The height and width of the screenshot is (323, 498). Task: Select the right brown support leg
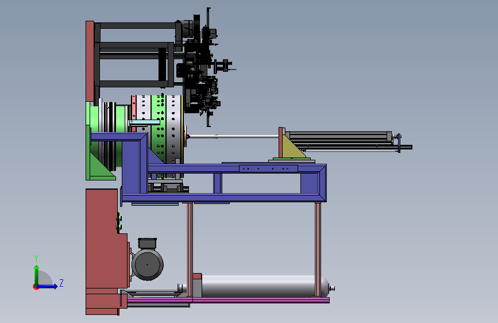[318, 249]
